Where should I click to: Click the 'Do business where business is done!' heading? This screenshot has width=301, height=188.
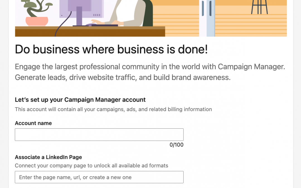click(111, 49)
